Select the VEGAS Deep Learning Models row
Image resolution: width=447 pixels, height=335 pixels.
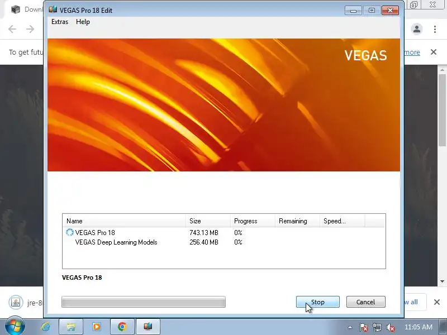point(224,242)
